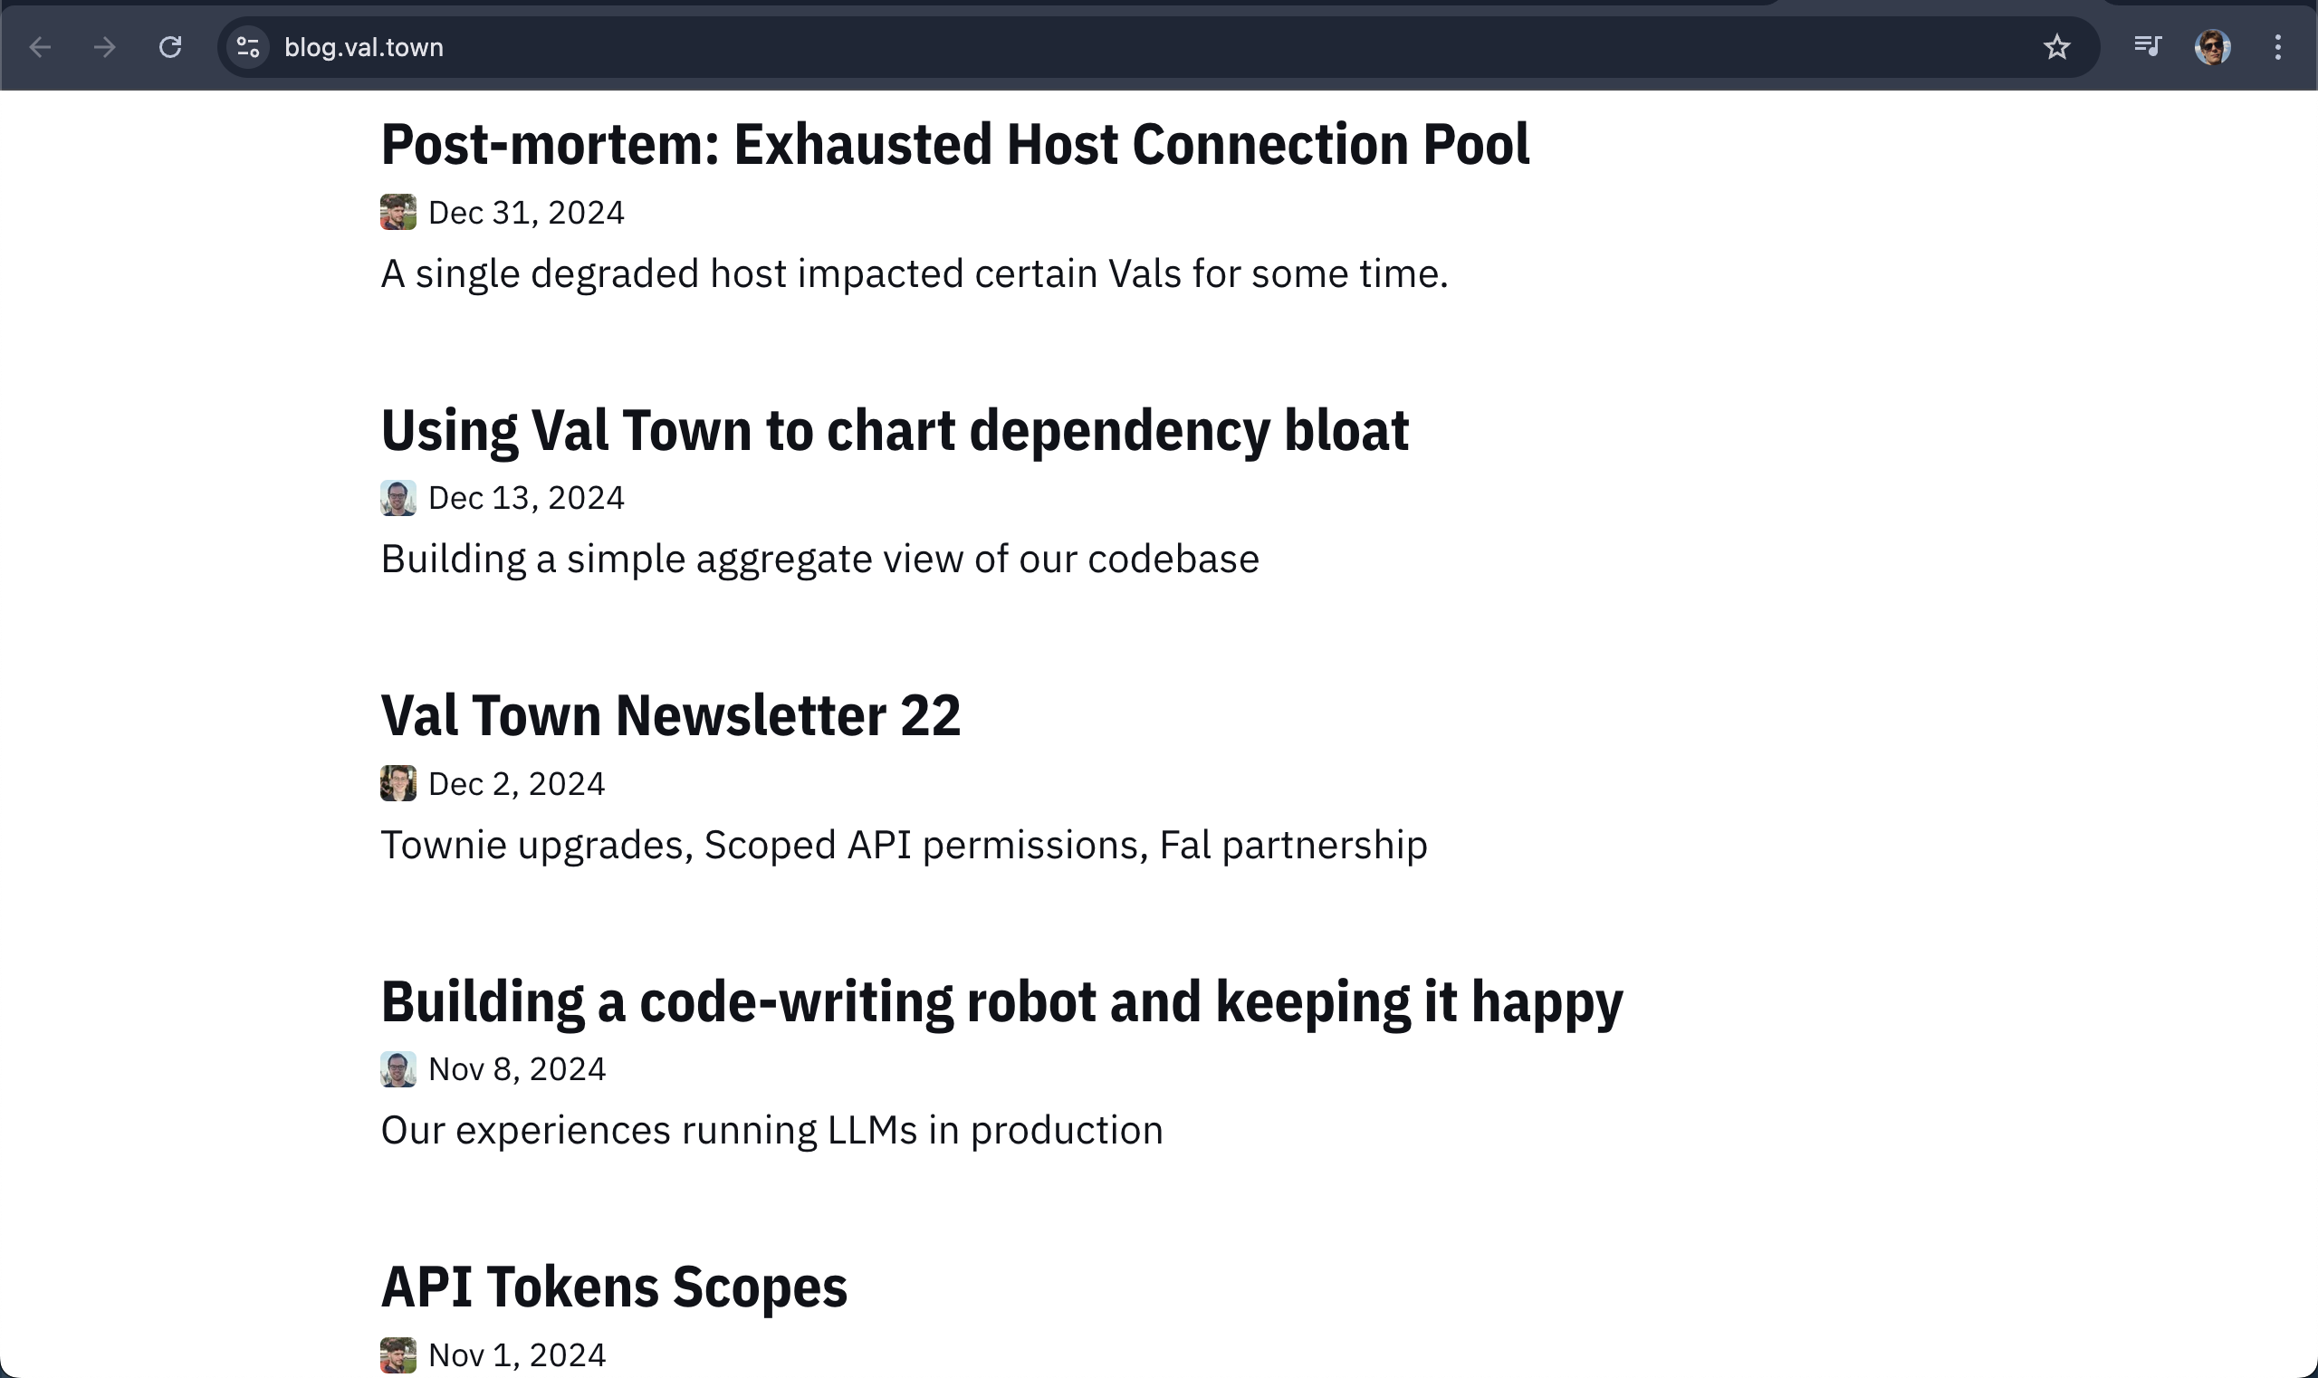Click author avatar beside Nov 1, 2024
2318x1378 pixels.
[x=398, y=1355]
